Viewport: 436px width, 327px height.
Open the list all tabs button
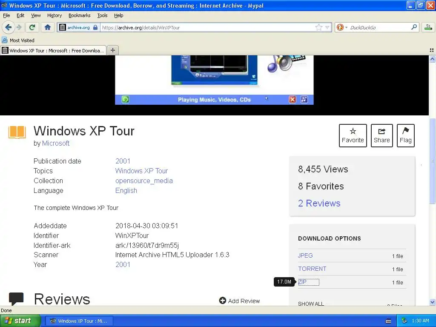(x=432, y=50)
